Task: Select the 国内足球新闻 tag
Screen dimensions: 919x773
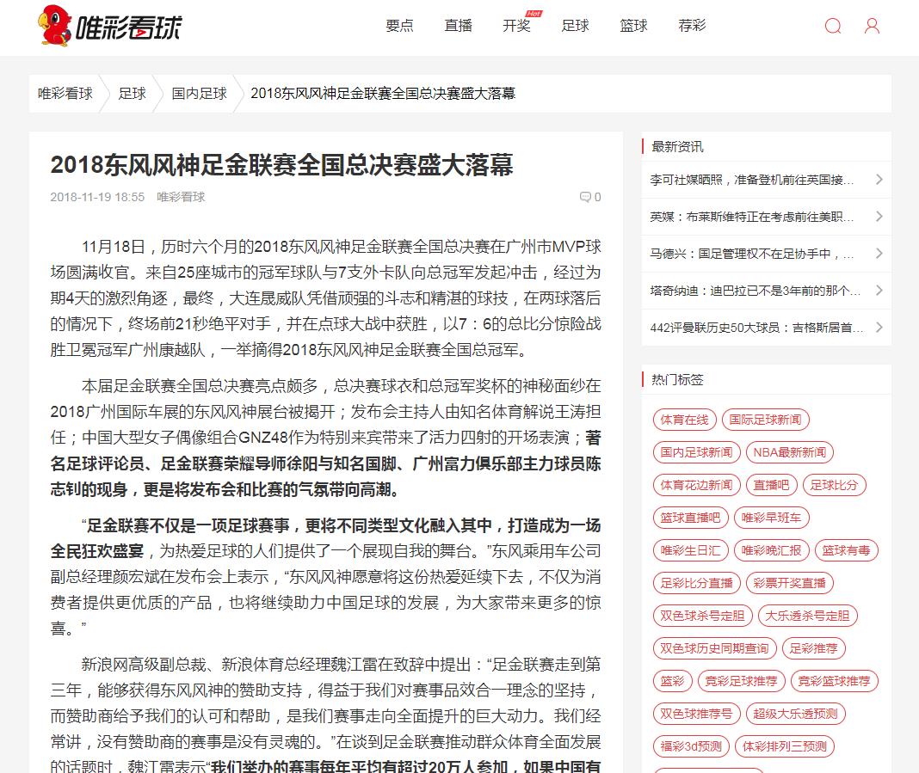Action: [696, 452]
